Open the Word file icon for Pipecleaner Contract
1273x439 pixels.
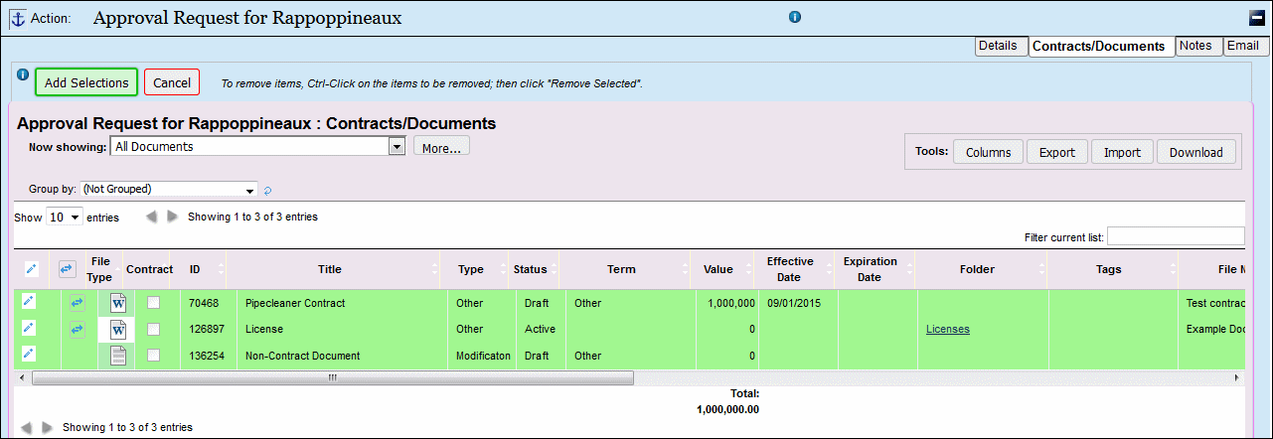pyautogui.click(x=118, y=303)
